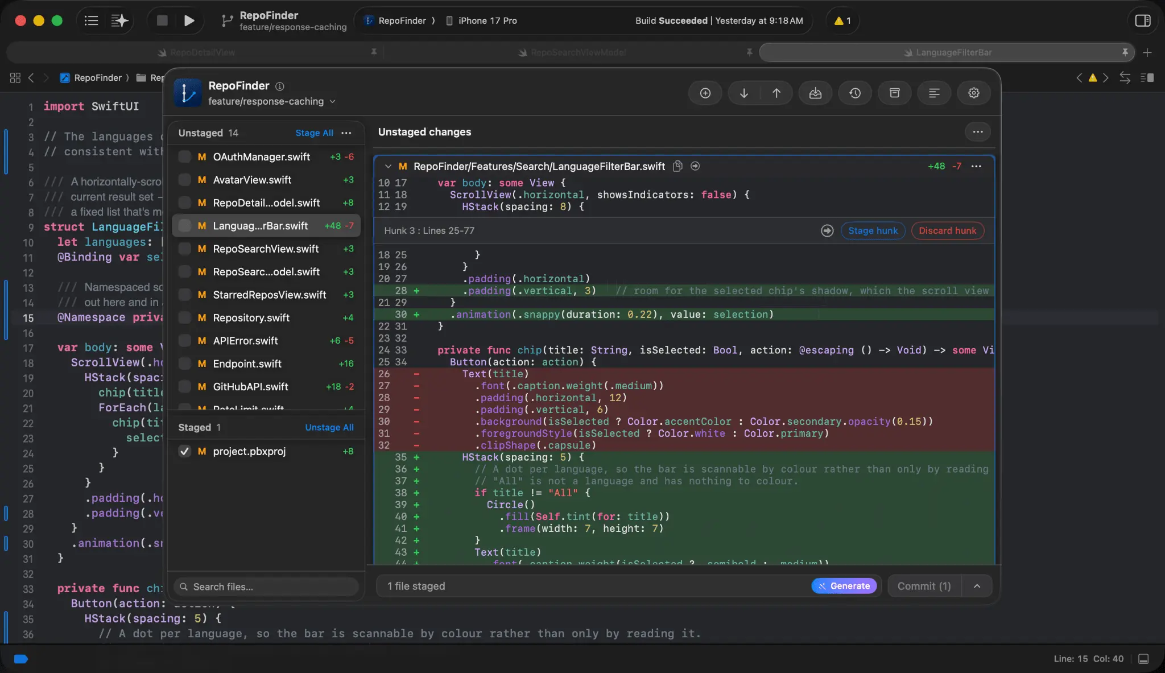Click Unstage All in the Staged section
1165x673 pixels.
[x=329, y=428]
